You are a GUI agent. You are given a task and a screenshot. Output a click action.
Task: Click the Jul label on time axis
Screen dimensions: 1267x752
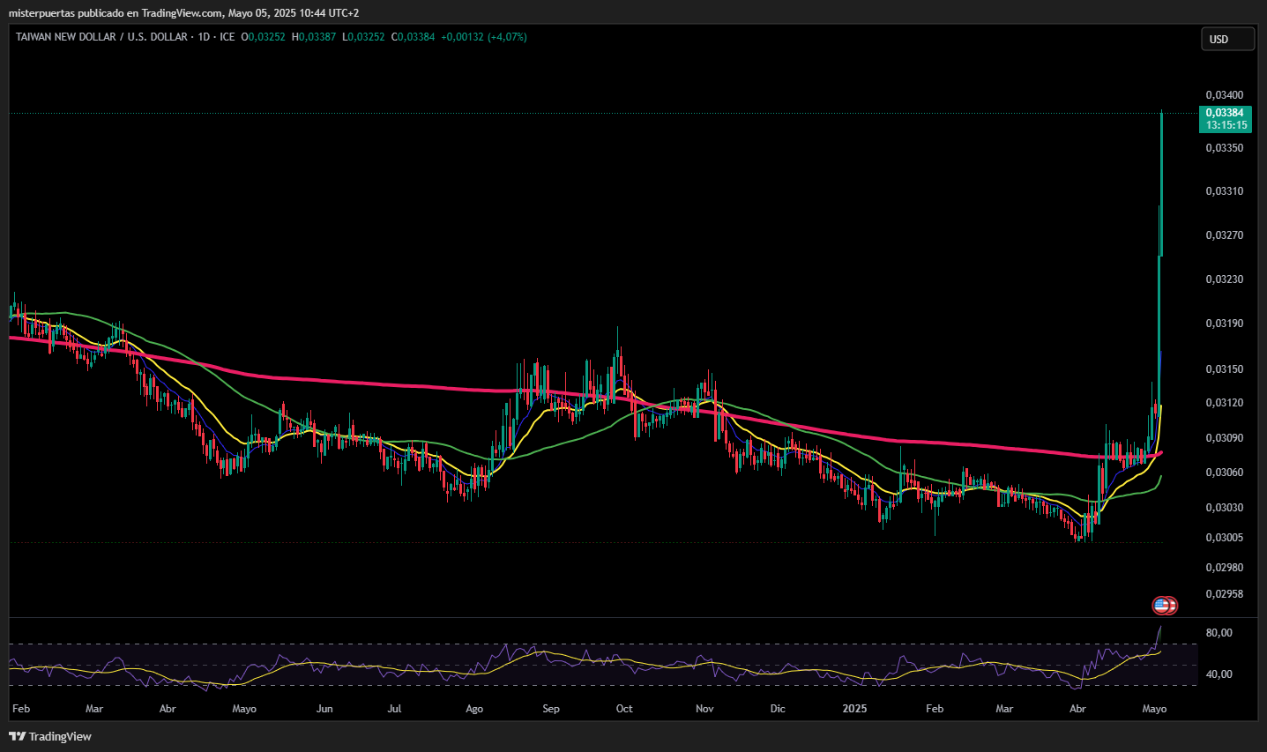coord(394,709)
